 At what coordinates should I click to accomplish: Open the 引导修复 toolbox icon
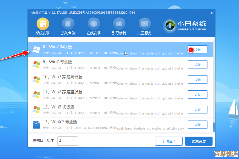[x=119, y=24]
